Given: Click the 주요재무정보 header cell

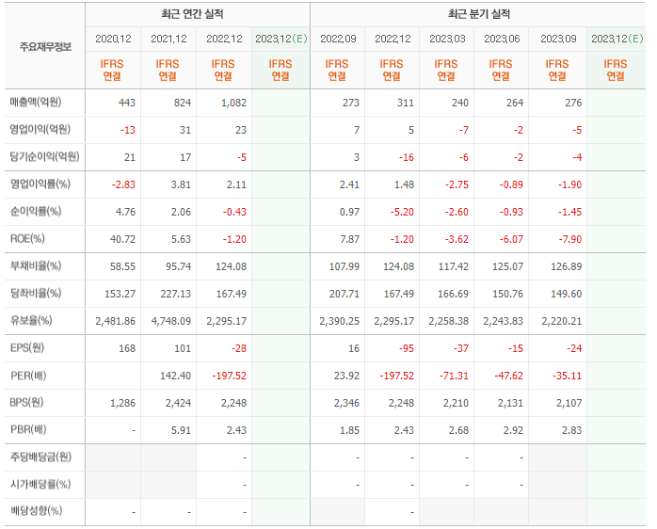Looking at the screenshot, I should [45, 46].
